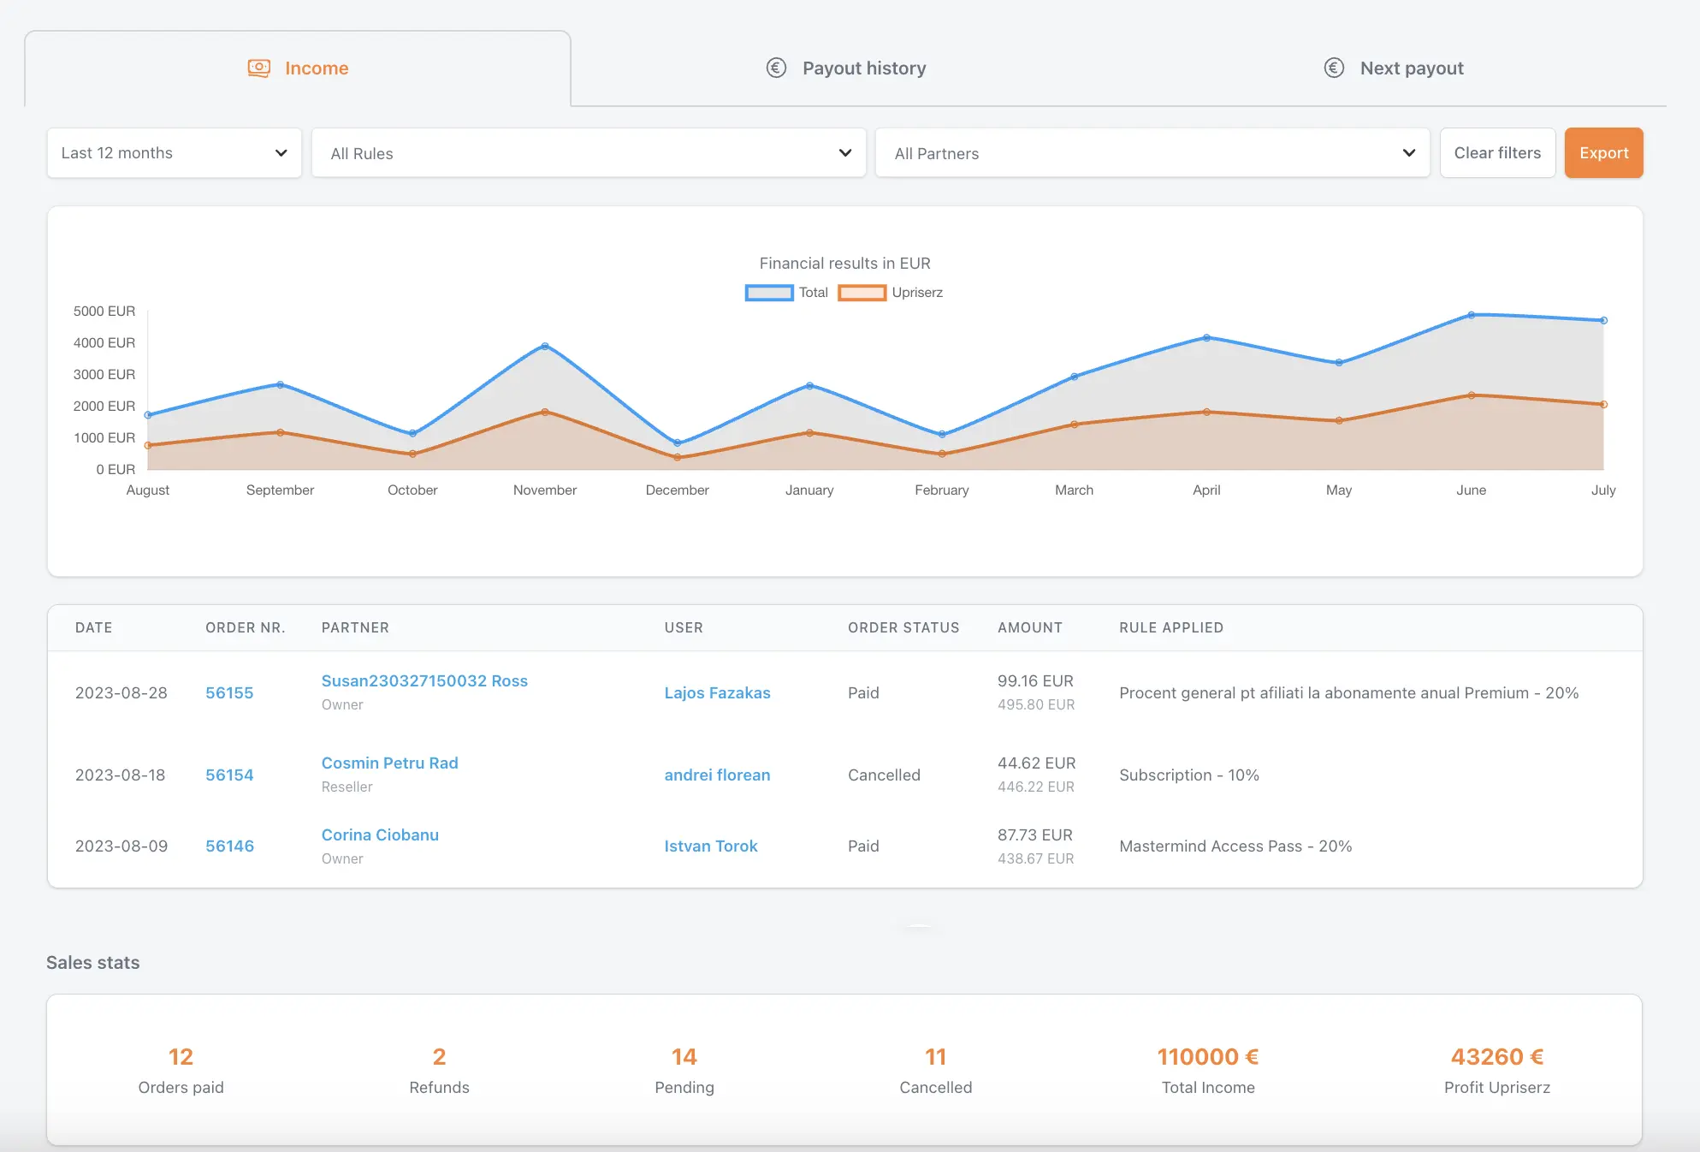Open order number 56154

click(x=229, y=775)
